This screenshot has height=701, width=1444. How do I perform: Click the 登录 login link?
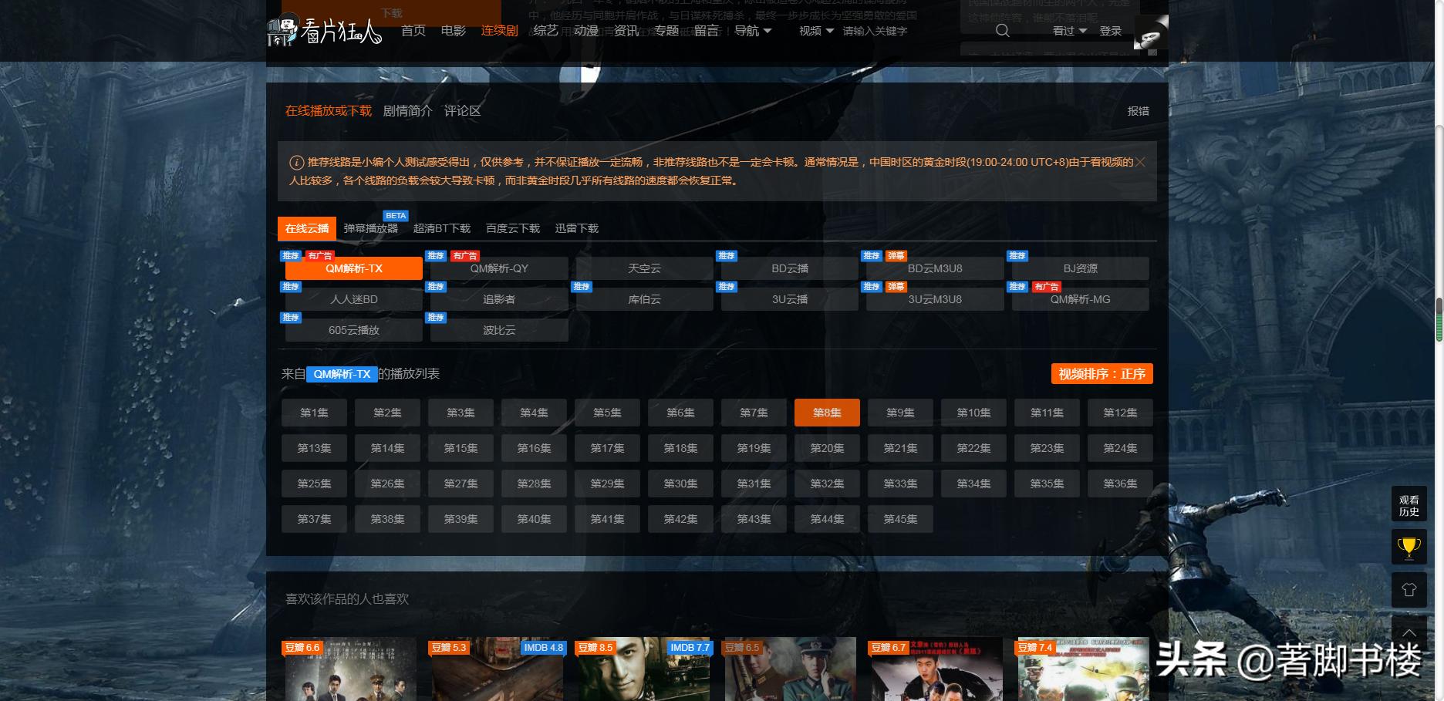click(x=1111, y=31)
